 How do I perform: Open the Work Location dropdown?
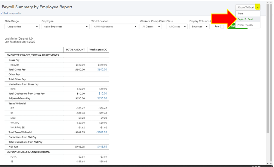pyautogui.click(x=114, y=27)
